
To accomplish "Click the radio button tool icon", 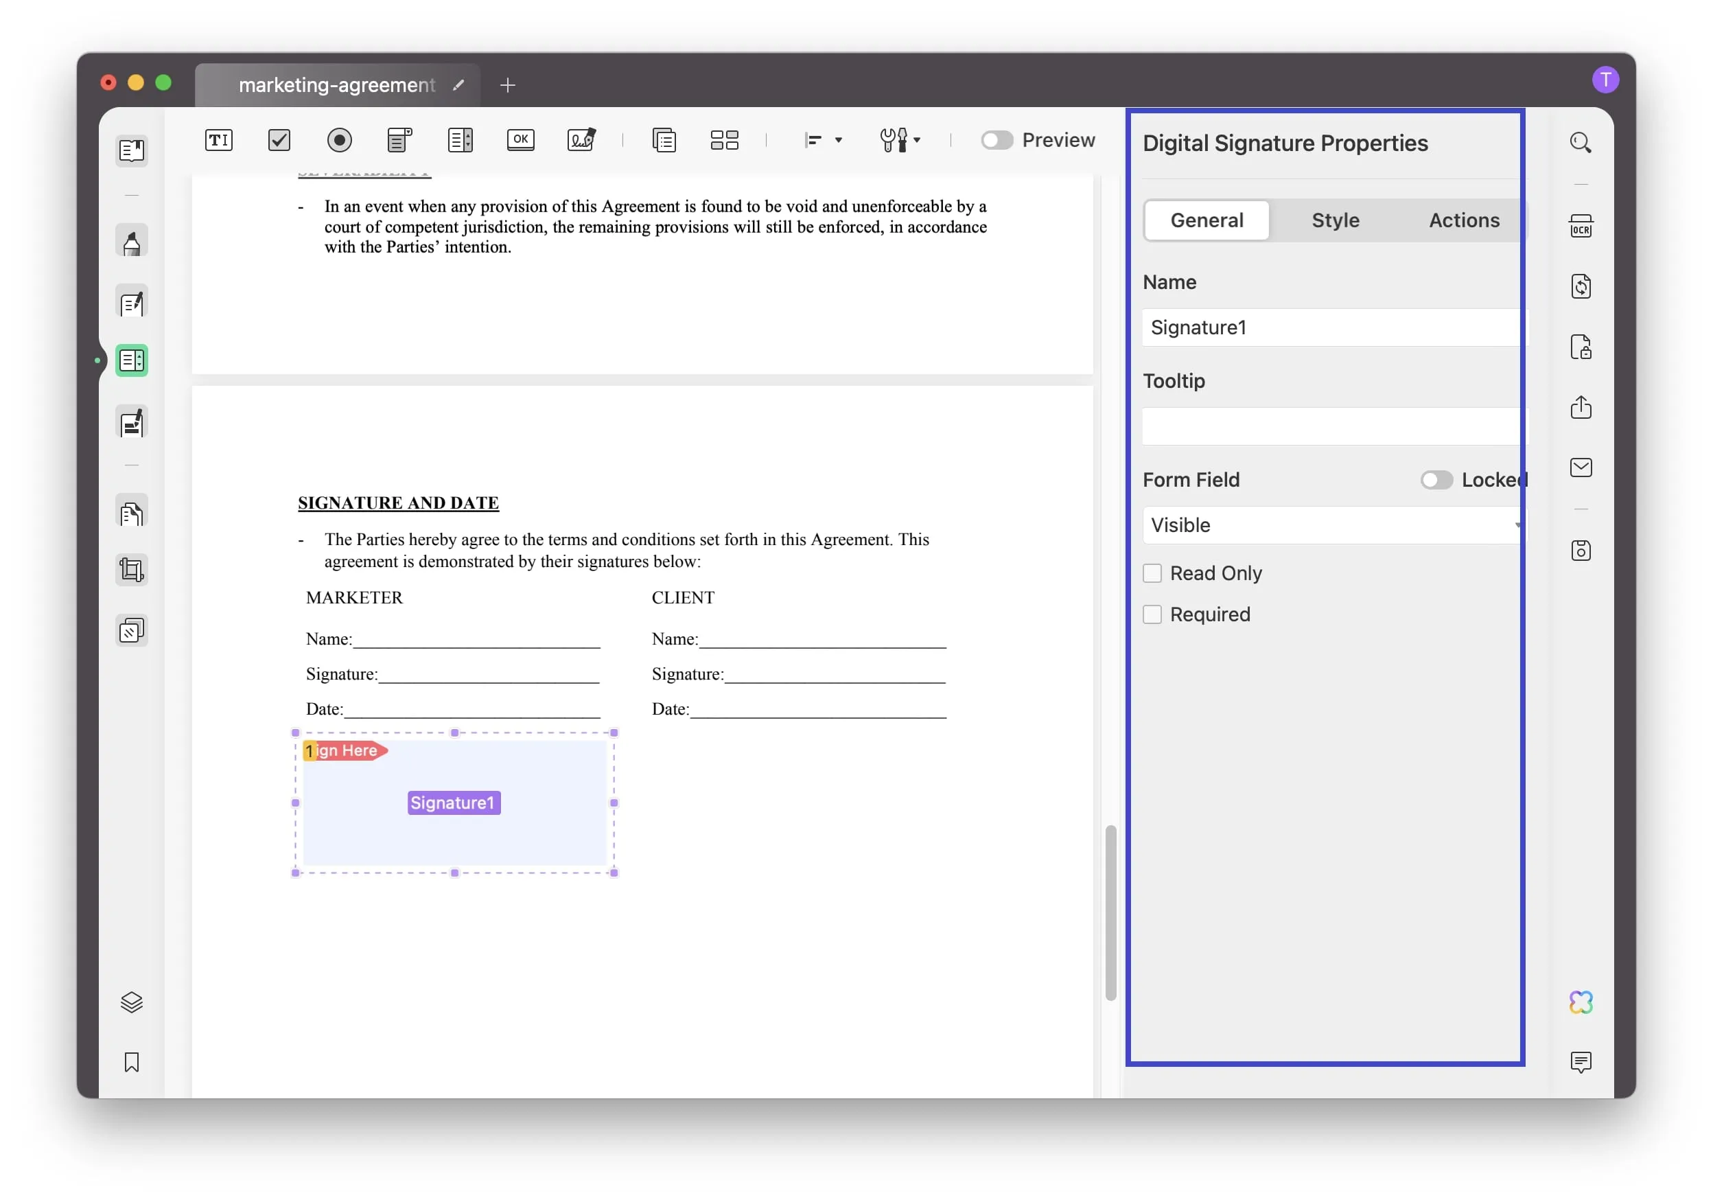I will [x=338, y=139].
